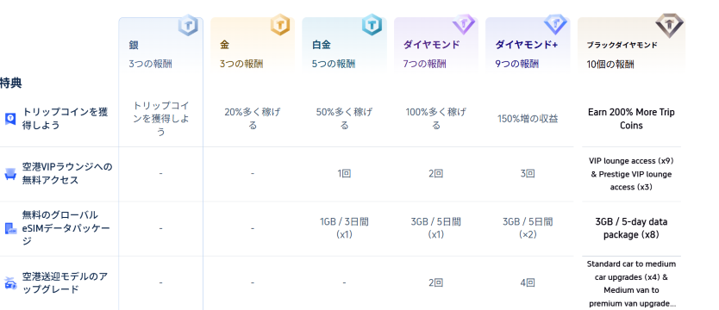Click the Platinum tier hexagon badge icon
The width and height of the screenshot is (719, 310).
click(x=372, y=25)
